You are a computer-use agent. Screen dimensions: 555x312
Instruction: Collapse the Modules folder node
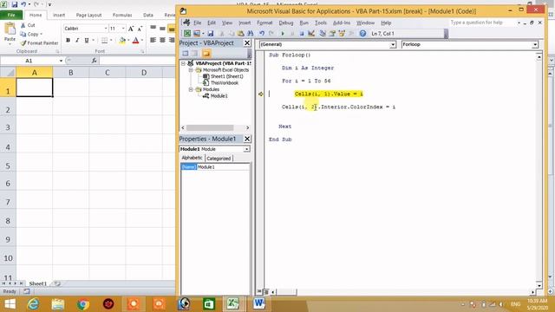[x=191, y=89]
